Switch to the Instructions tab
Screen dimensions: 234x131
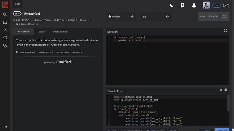(x=23, y=32)
